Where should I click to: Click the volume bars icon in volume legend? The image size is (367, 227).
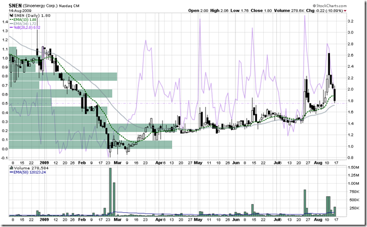click(x=11, y=168)
